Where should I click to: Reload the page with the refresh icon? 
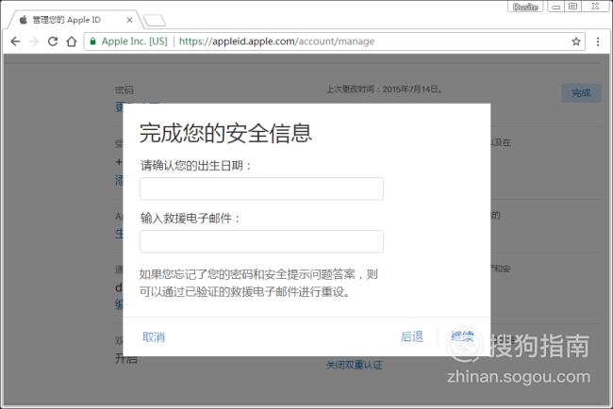tap(53, 41)
